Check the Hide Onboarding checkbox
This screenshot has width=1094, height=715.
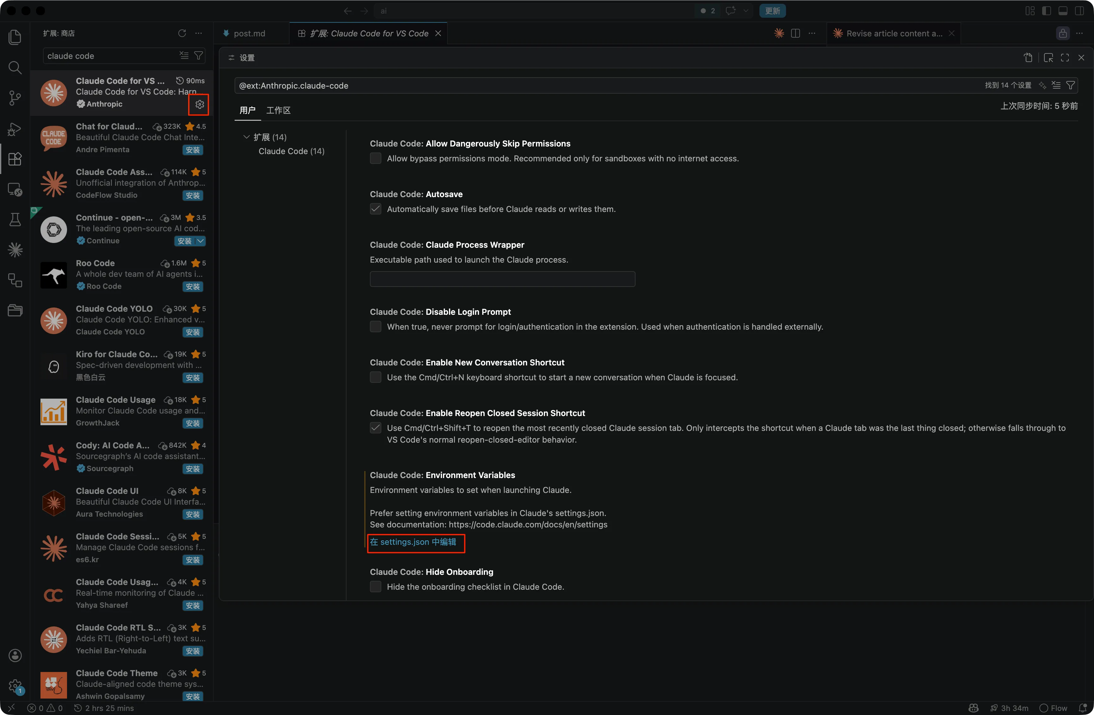click(376, 587)
